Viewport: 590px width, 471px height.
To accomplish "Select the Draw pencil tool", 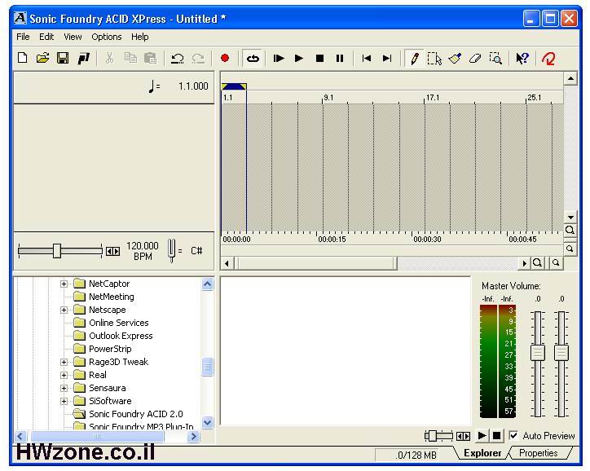I will 414,59.
